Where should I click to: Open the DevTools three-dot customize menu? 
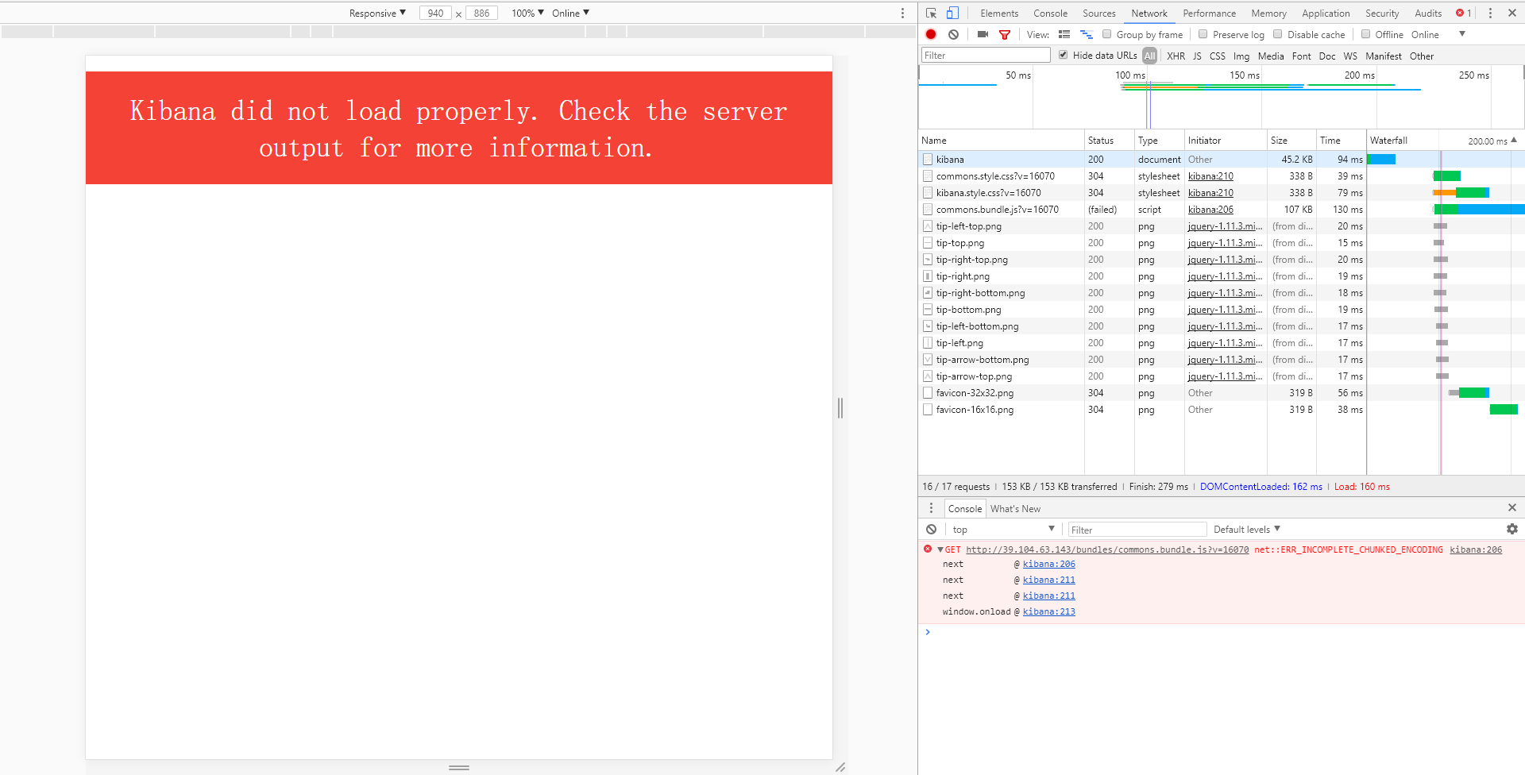pyautogui.click(x=1490, y=13)
